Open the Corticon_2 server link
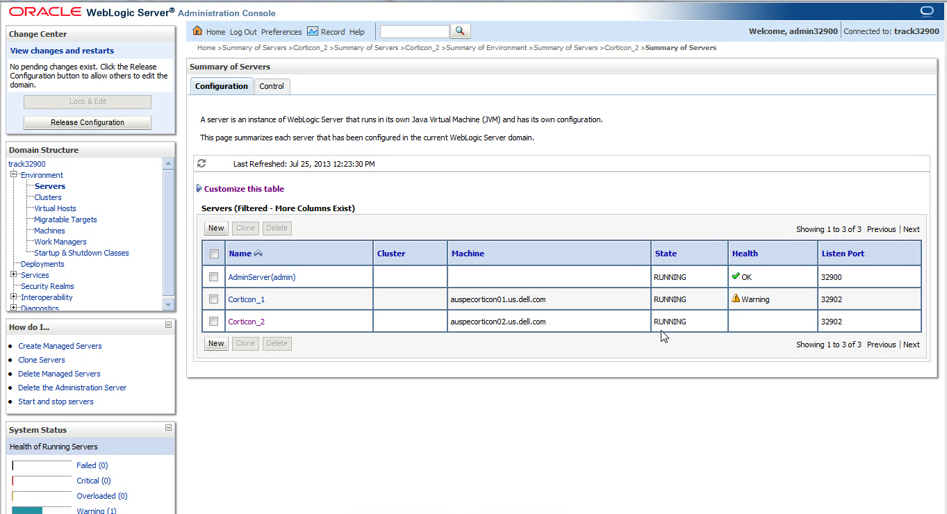 click(x=246, y=321)
